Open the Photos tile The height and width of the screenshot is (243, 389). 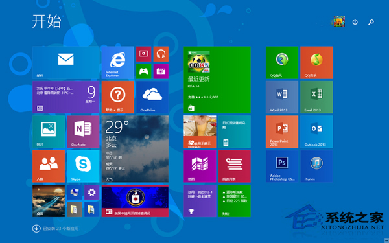49,132
